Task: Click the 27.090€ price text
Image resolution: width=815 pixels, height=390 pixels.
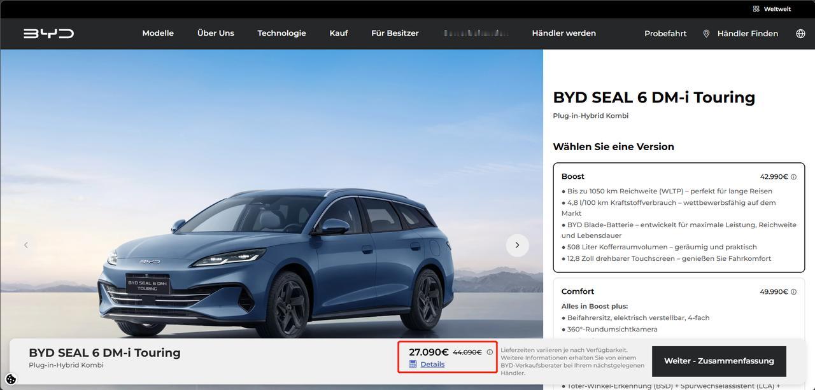Action: (x=429, y=352)
